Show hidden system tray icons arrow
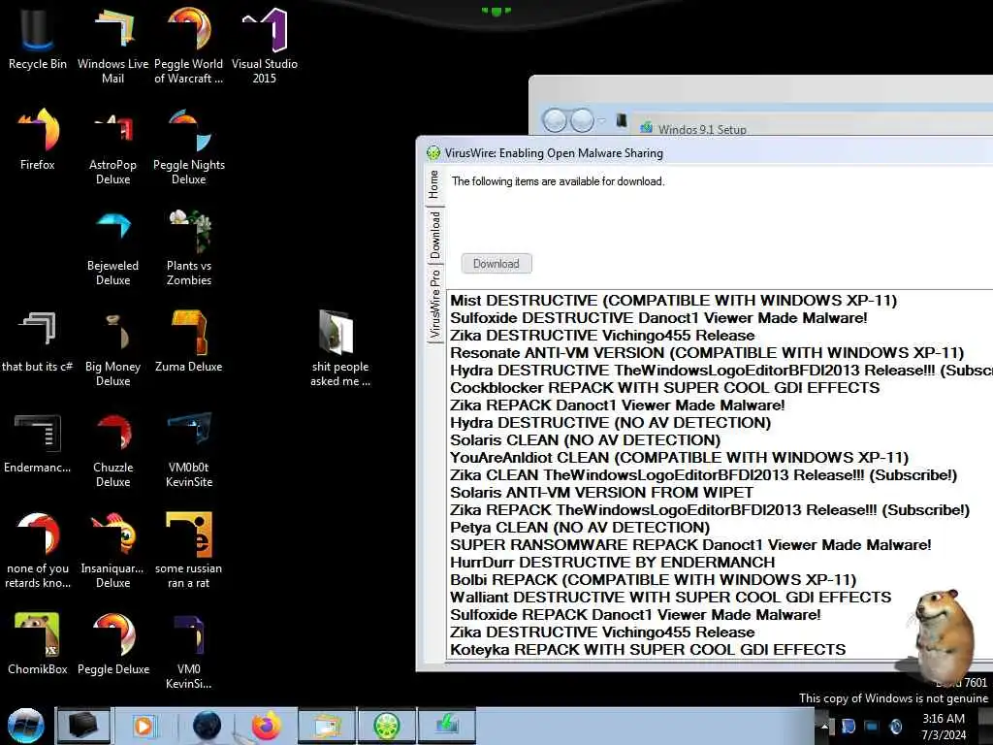 tap(824, 727)
